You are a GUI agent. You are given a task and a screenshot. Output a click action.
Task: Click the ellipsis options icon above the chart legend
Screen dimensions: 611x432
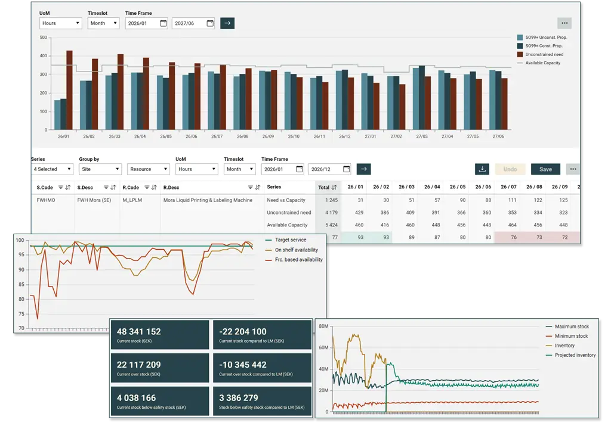564,23
